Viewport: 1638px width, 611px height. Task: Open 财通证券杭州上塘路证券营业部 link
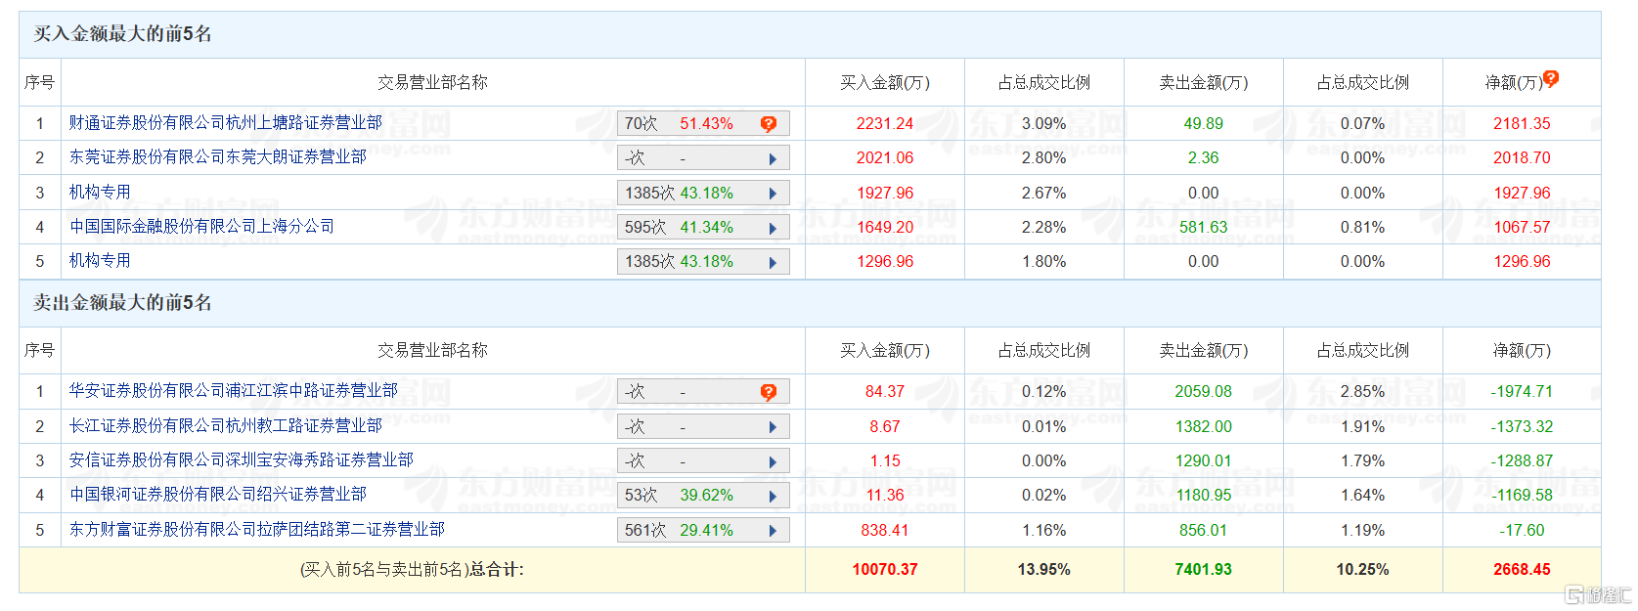coord(225,122)
